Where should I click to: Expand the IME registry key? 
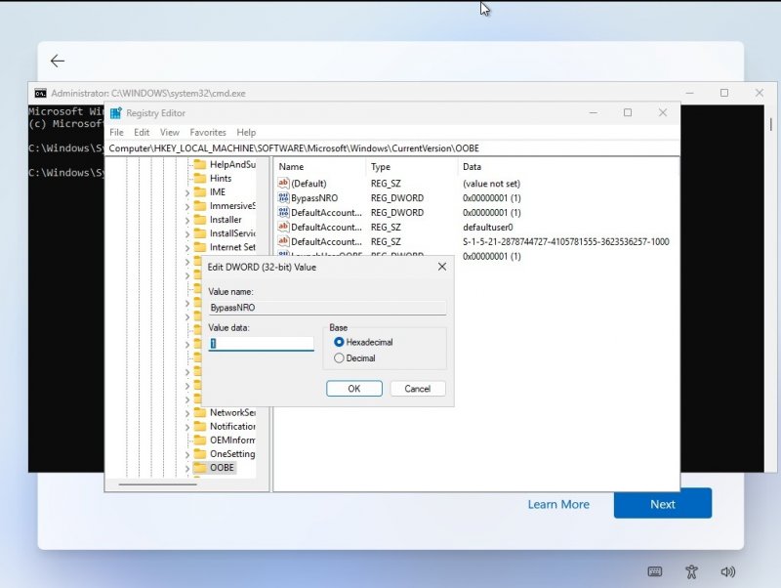click(186, 192)
